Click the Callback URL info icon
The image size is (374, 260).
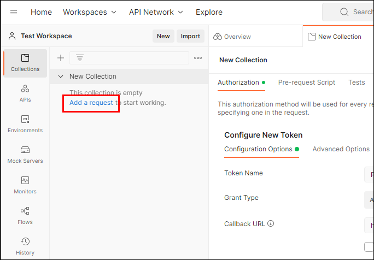pos(271,223)
